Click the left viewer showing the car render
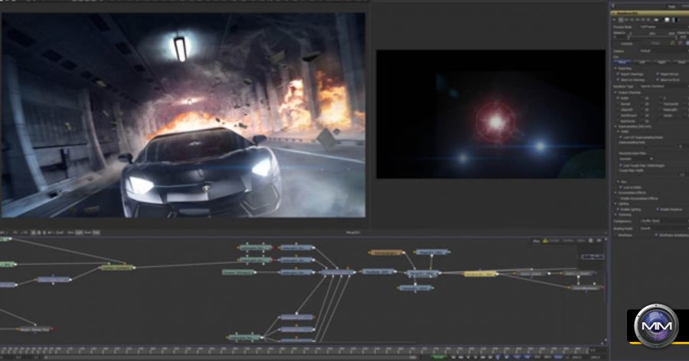Screen dimensions: 689x361 pos(183,115)
